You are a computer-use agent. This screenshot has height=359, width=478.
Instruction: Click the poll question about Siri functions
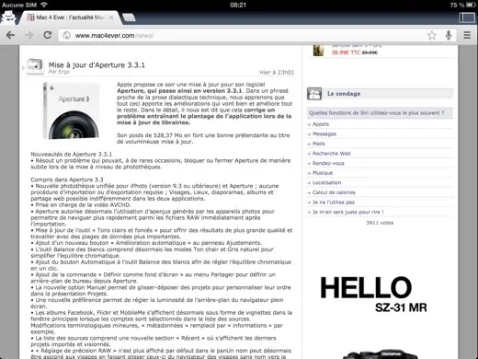(377, 113)
